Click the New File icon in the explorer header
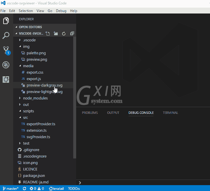Image resolution: width=210 pixels, height=191 pixels. 47,33
